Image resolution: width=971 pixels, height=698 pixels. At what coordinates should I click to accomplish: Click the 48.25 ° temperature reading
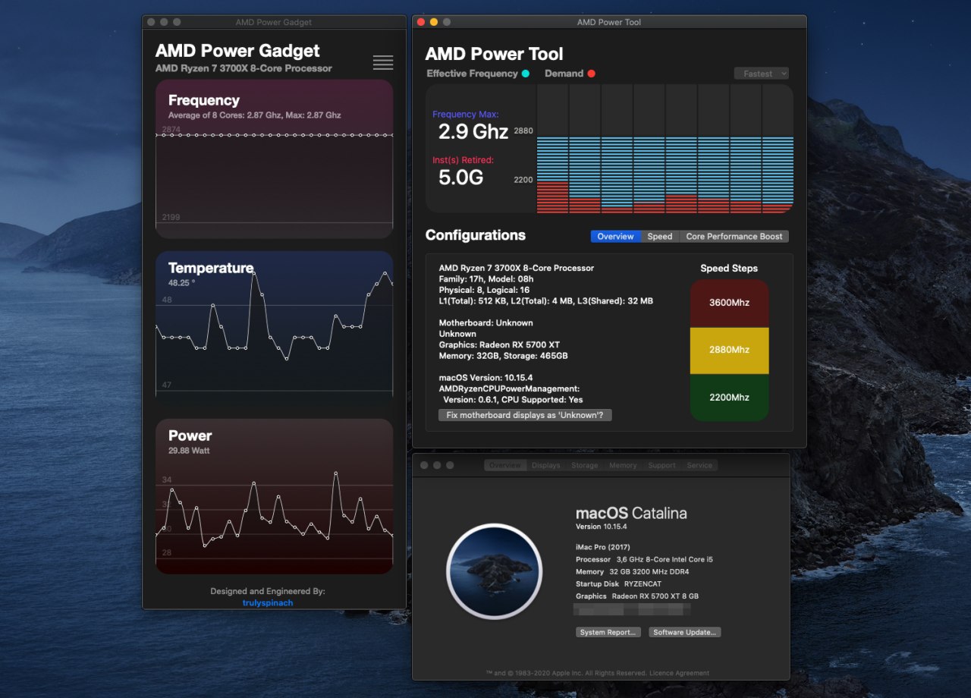pos(182,282)
